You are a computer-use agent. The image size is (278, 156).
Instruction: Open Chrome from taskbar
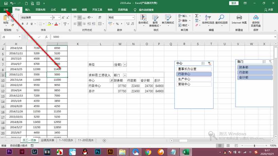pyautogui.click(x=148, y=152)
